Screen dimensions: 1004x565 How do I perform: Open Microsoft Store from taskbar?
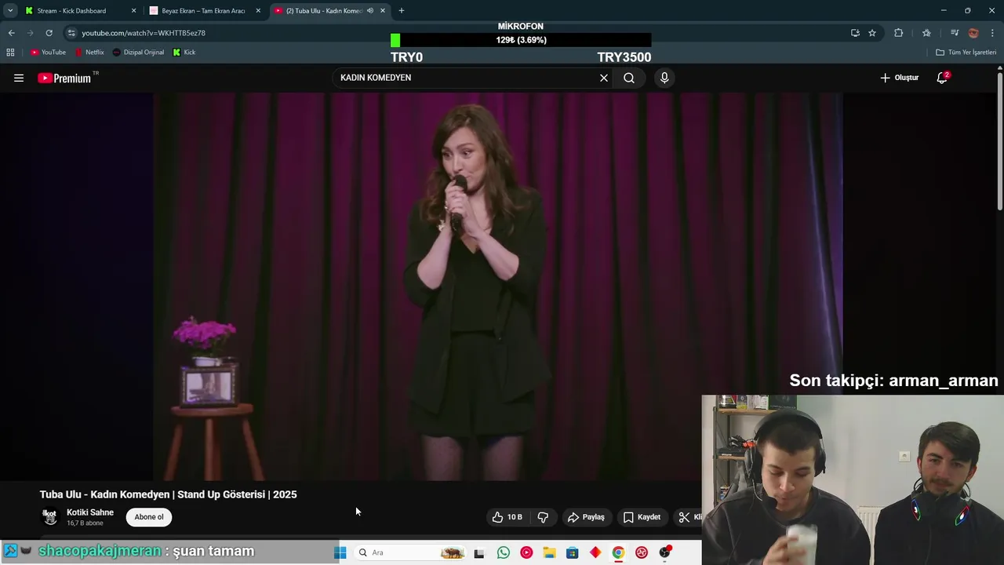click(x=572, y=552)
